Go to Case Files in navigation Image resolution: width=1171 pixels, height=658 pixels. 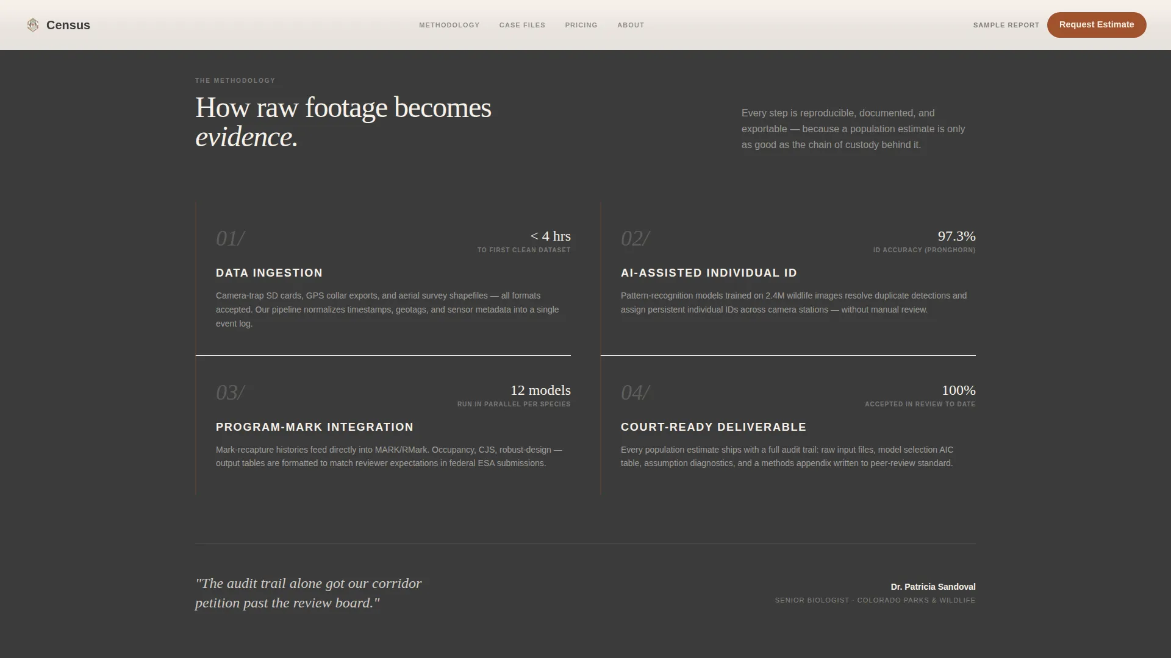(522, 25)
